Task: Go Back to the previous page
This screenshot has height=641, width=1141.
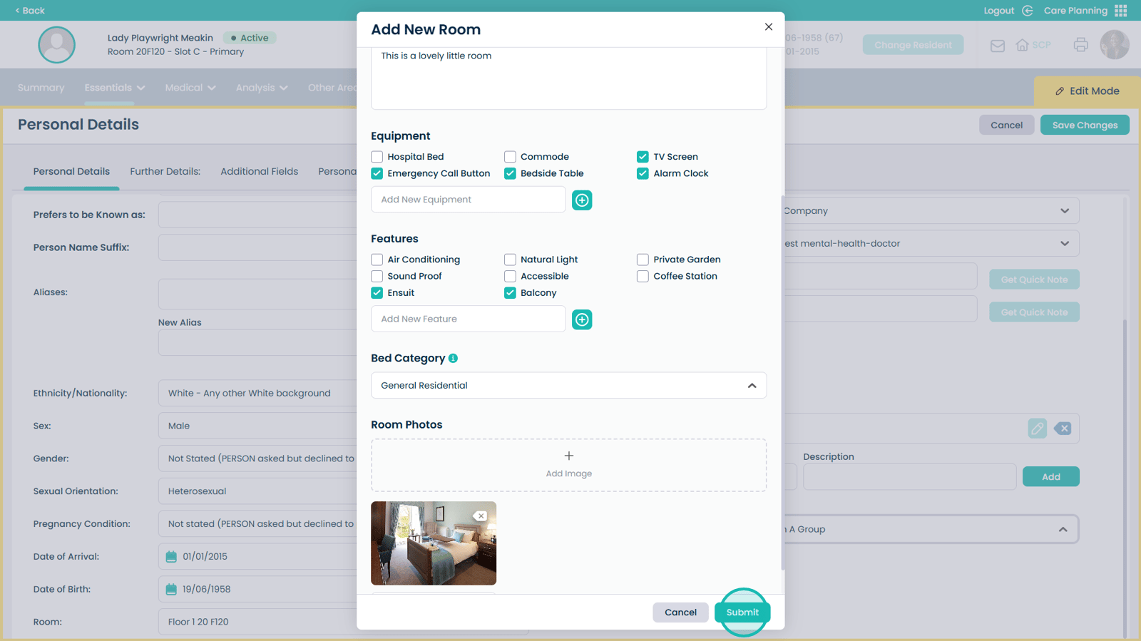Action: point(30,11)
